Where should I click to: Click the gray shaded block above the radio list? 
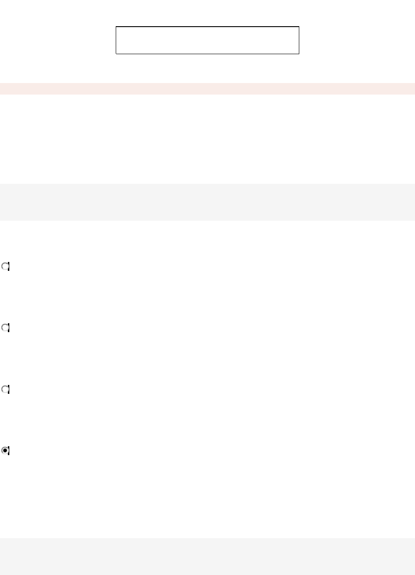[207, 202]
